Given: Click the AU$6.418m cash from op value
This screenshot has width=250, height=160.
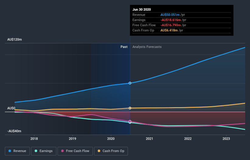Looking at the screenshot, I should pyautogui.click(x=169, y=30).
